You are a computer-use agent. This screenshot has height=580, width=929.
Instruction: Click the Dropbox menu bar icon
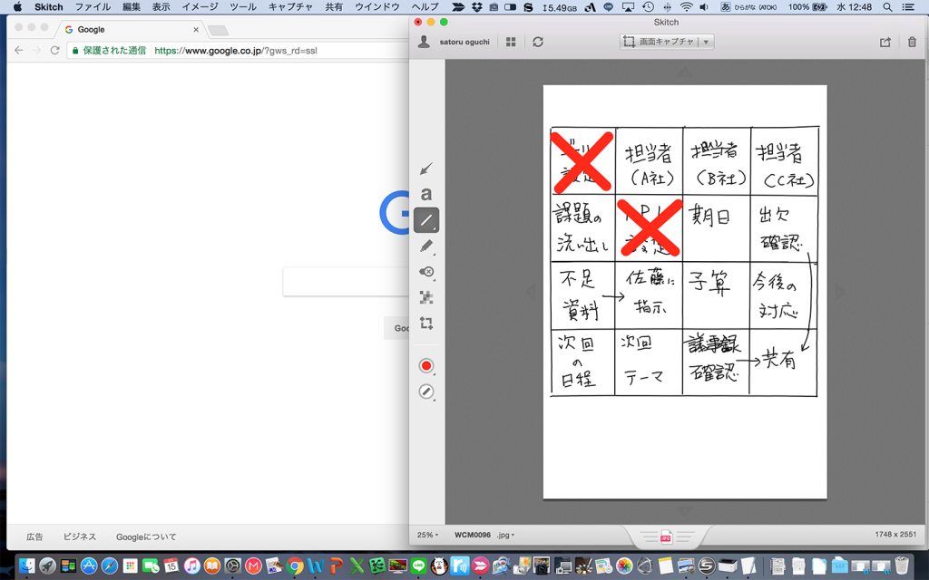click(477, 7)
